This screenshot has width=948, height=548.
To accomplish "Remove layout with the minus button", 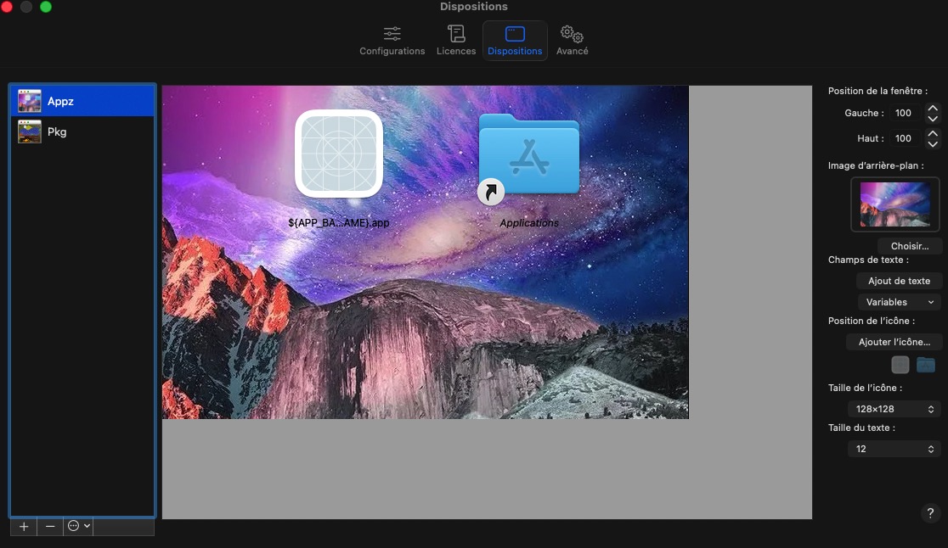I will pos(50,527).
